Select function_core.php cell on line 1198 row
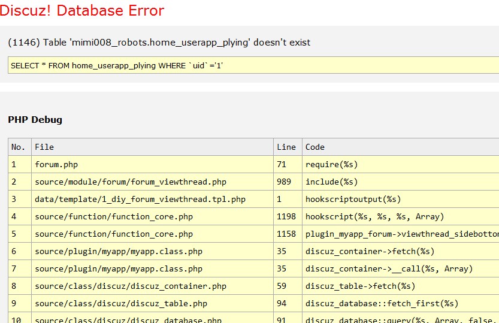The height and width of the screenshot is (323, 499). coord(152,216)
